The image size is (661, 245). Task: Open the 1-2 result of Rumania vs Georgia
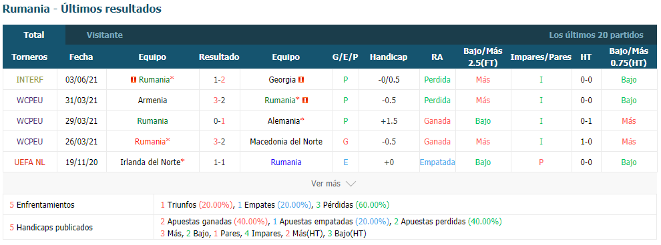219,79
